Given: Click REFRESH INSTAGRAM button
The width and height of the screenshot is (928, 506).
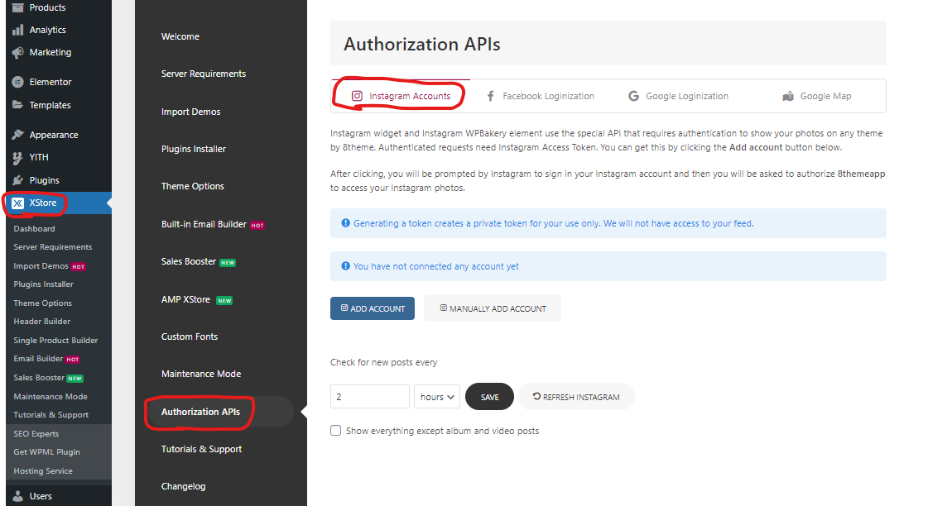Looking at the screenshot, I should click(576, 397).
